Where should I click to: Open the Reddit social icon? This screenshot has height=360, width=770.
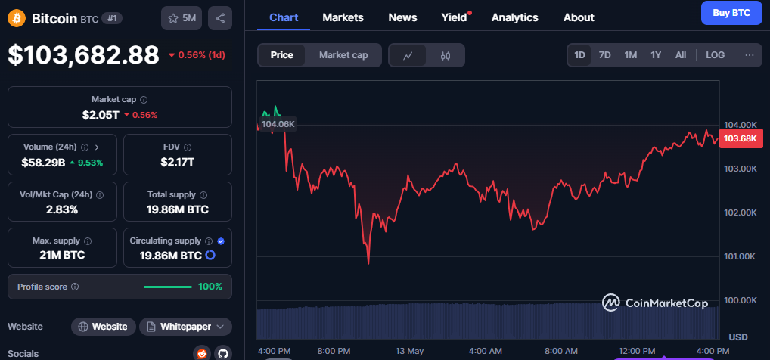point(202,354)
